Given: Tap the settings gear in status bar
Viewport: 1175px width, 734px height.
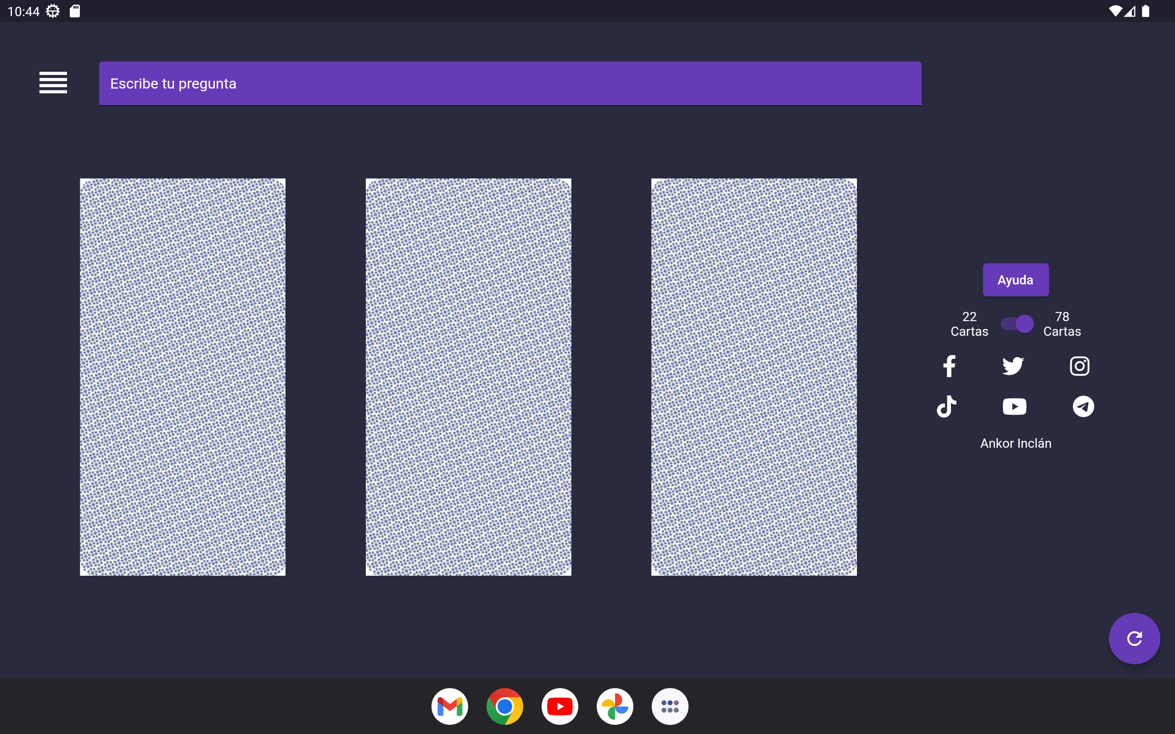Looking at the screenshot, I should coord(52,11).
